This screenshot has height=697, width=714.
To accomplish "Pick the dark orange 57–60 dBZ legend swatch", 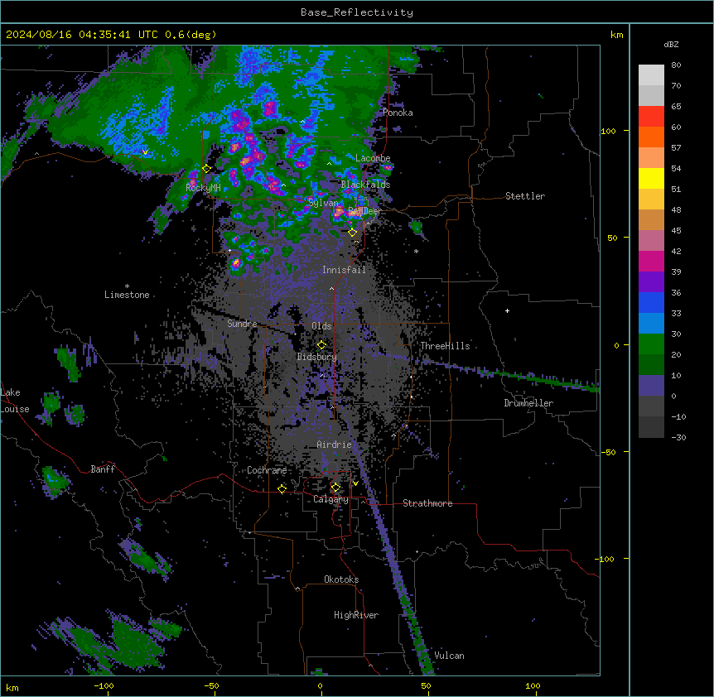I will coord(651,137).
